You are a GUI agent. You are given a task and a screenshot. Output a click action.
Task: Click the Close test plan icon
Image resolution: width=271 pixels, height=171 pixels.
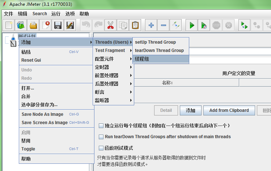tap(46, 25)
